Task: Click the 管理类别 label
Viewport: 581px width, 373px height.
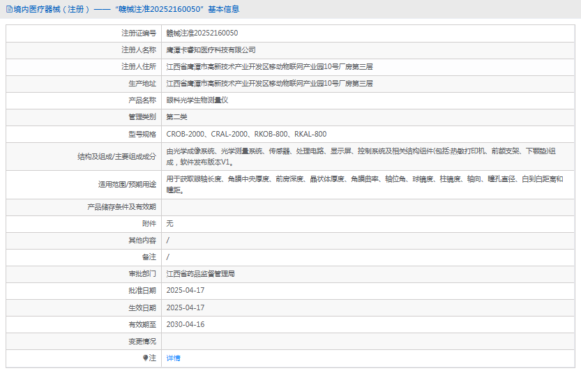Action: (x=142, y=117)
